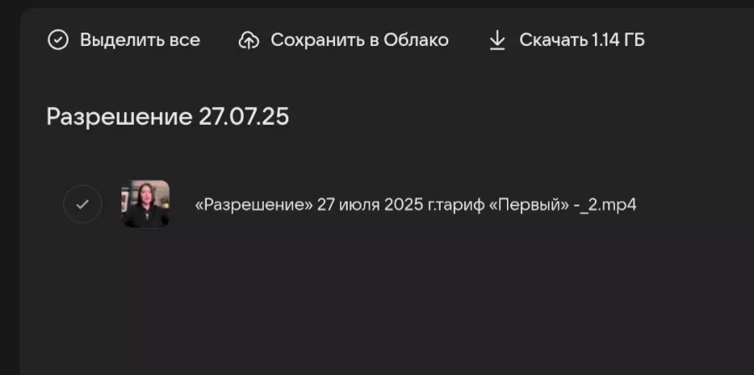Save files to Облако via cloud icon

pyautogui.click(x=249, y=40)
